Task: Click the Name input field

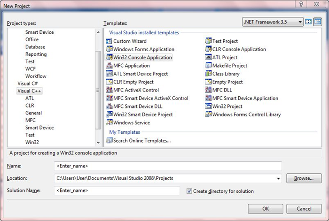Action: point(168,166)
